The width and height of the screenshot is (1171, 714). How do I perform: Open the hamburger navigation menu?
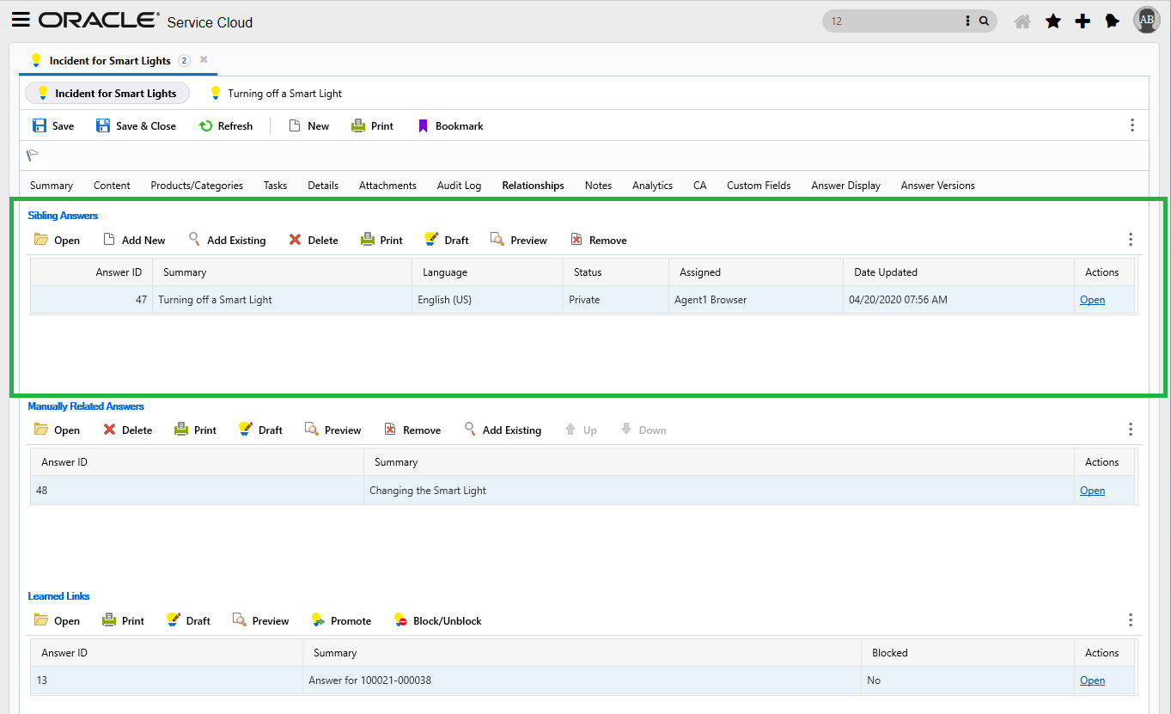click(21, 21)
